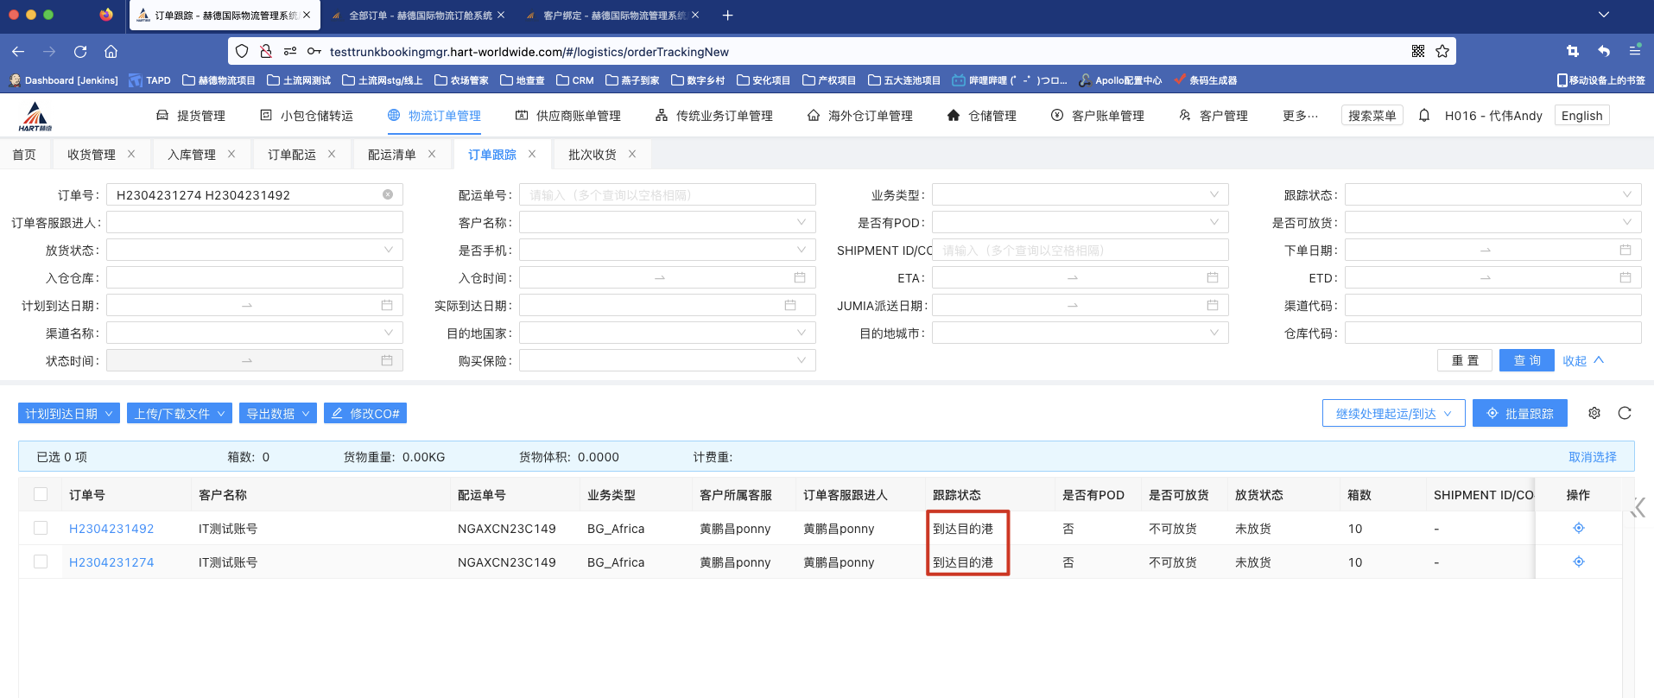Click tracking icon for order H2304231492
Image resolution: width=1654 pixels, height=698 pixels.
click(1579, 528)
